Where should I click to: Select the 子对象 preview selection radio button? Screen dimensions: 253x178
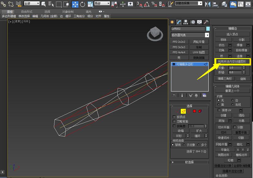point(184,145)
